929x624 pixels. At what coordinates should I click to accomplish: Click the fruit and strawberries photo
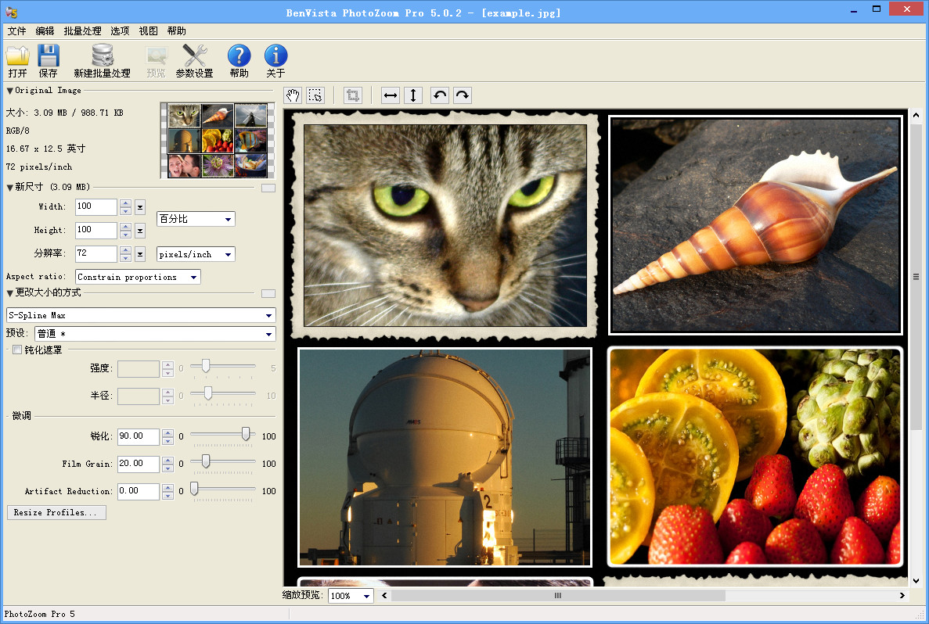[756, 457]
